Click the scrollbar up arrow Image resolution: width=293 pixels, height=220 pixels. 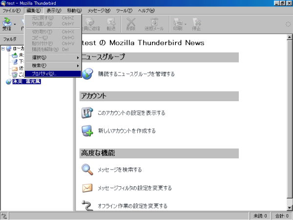tap(290, 37)
